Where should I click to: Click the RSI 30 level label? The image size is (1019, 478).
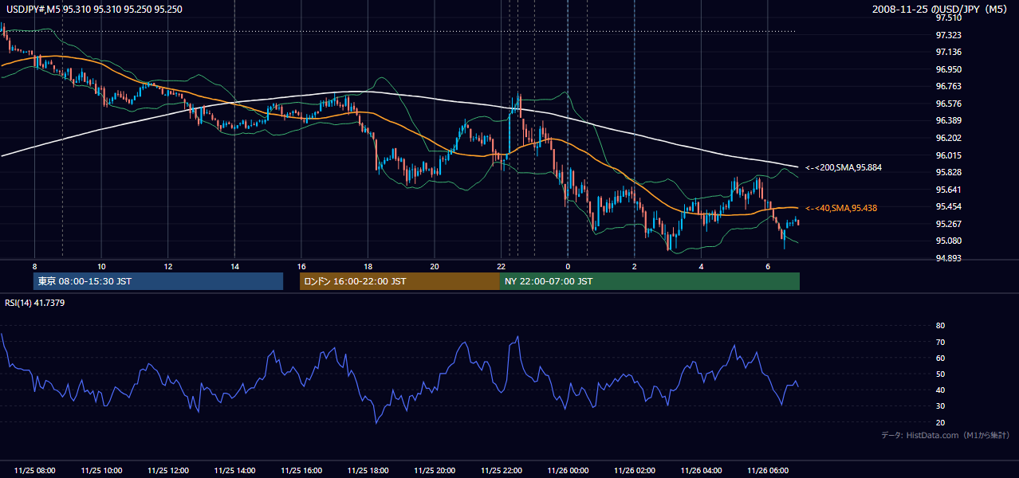point(940,406)
